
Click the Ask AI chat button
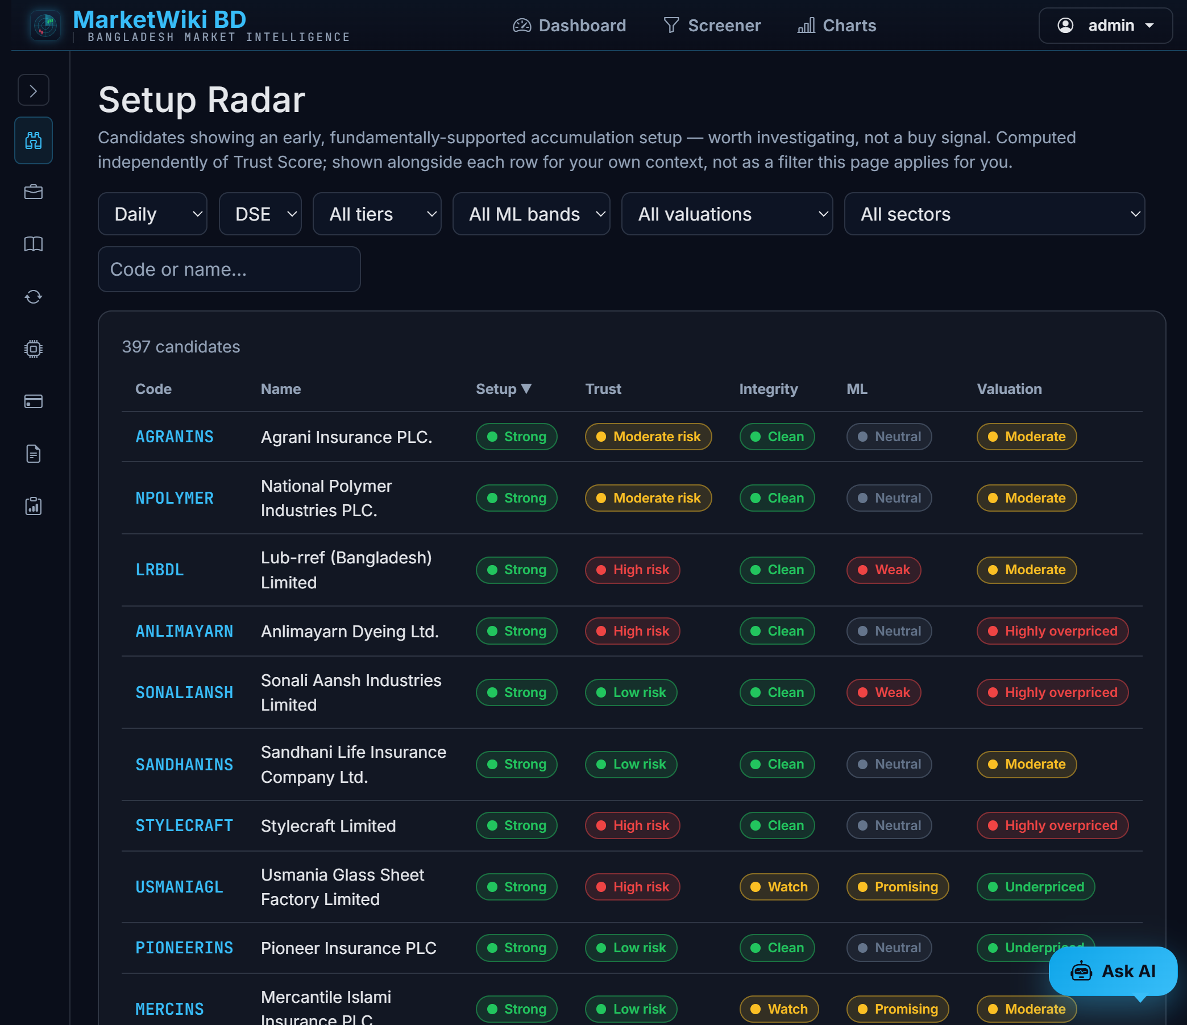[1113, 971]
